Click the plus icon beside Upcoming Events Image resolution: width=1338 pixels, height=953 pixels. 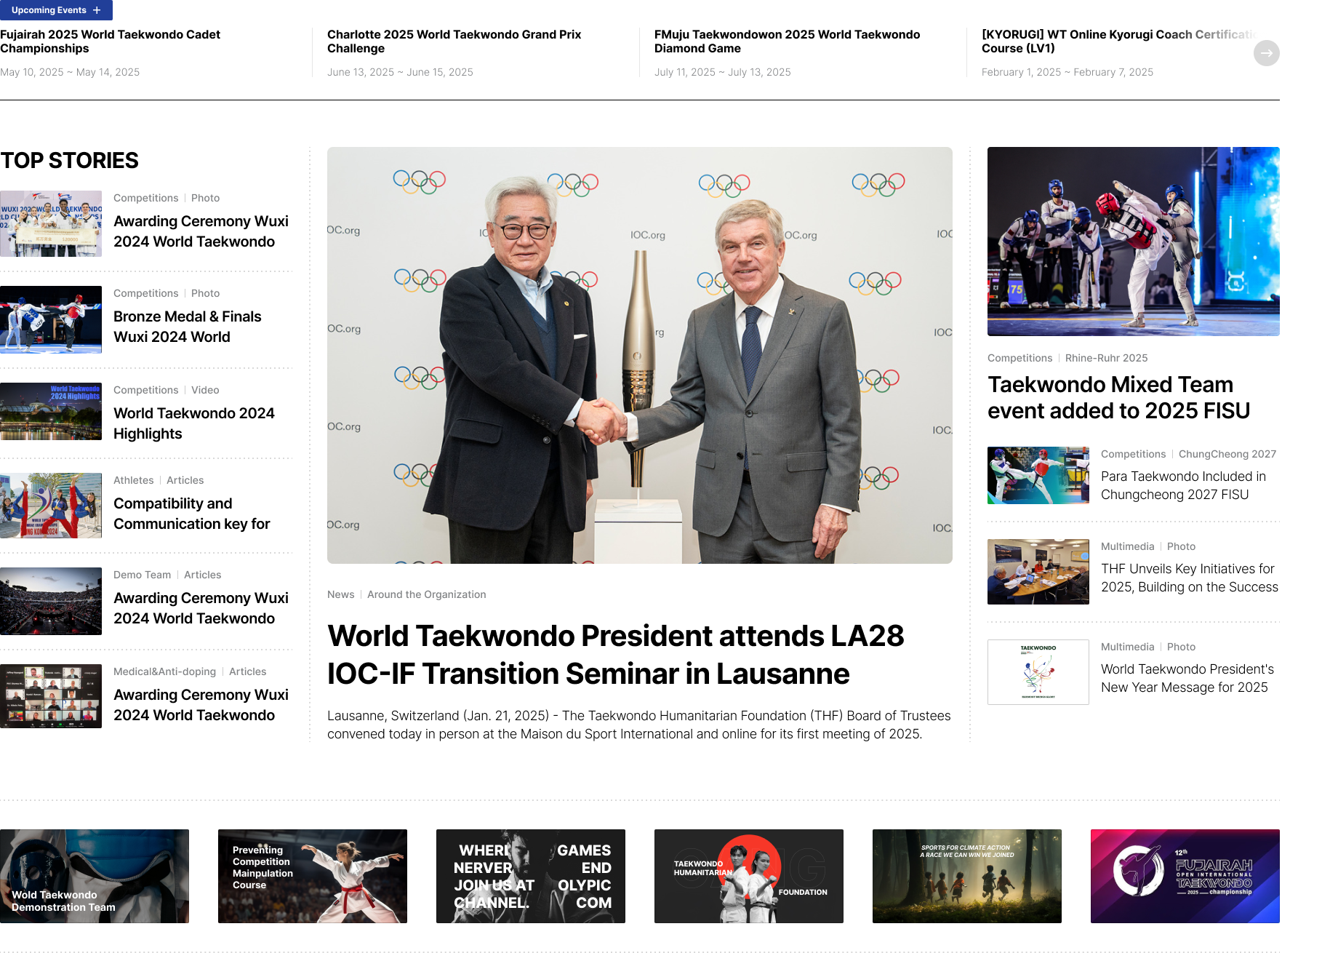pos(97,10)
